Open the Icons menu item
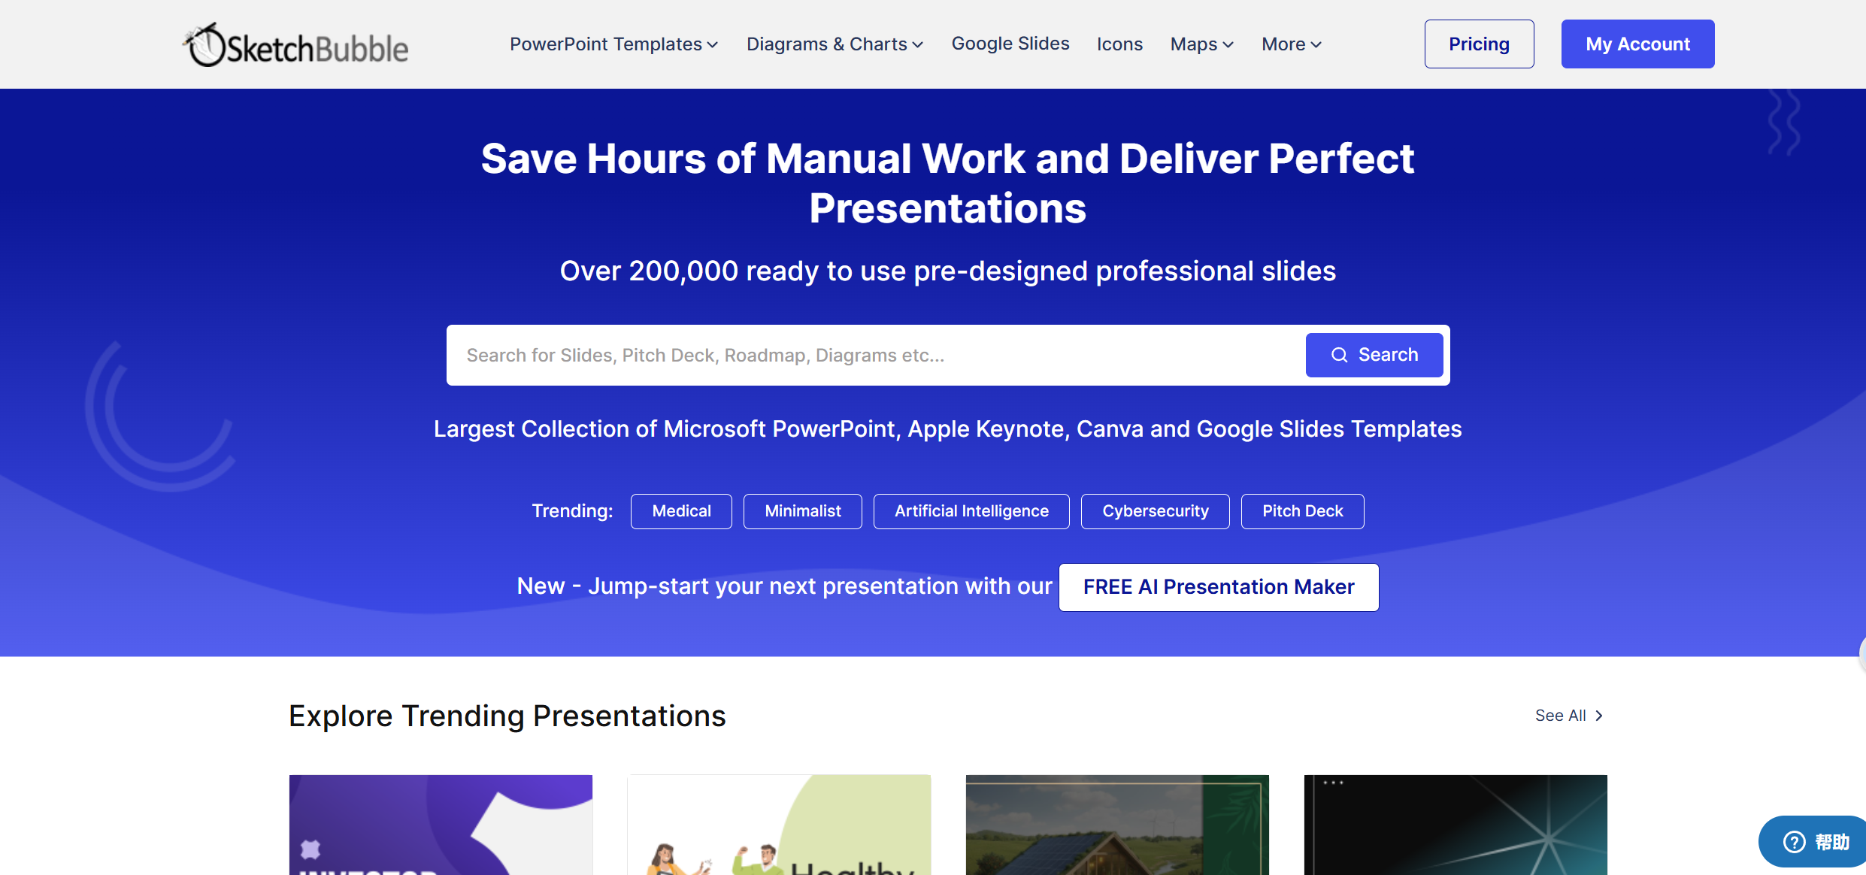 (x=1119, y=44)
